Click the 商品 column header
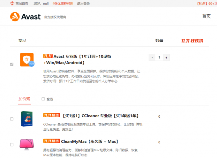The width and height of the screenshot is (217, 158). [22, 41]
